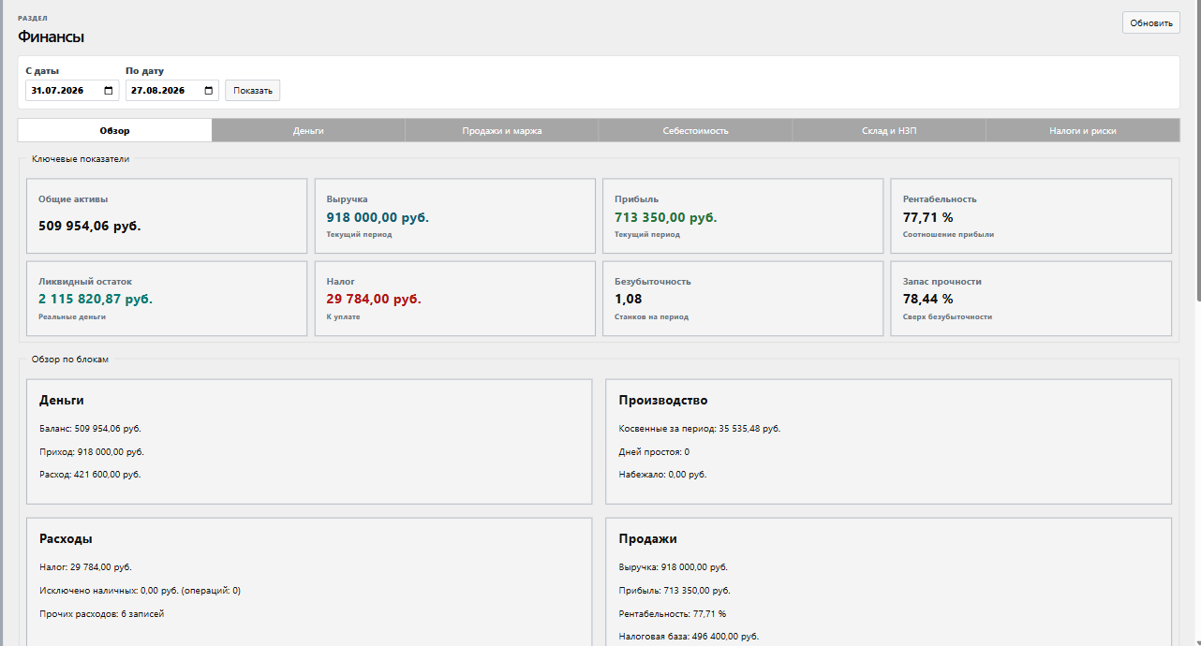This screenshot has width=1201, height=646.
Task: Click the 'С даты' date input 31.07.2026
Action: click(72, 91)
